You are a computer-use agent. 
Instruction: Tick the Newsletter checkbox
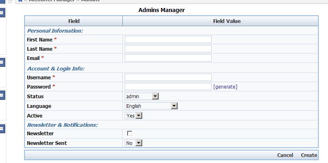pos(130,133)
